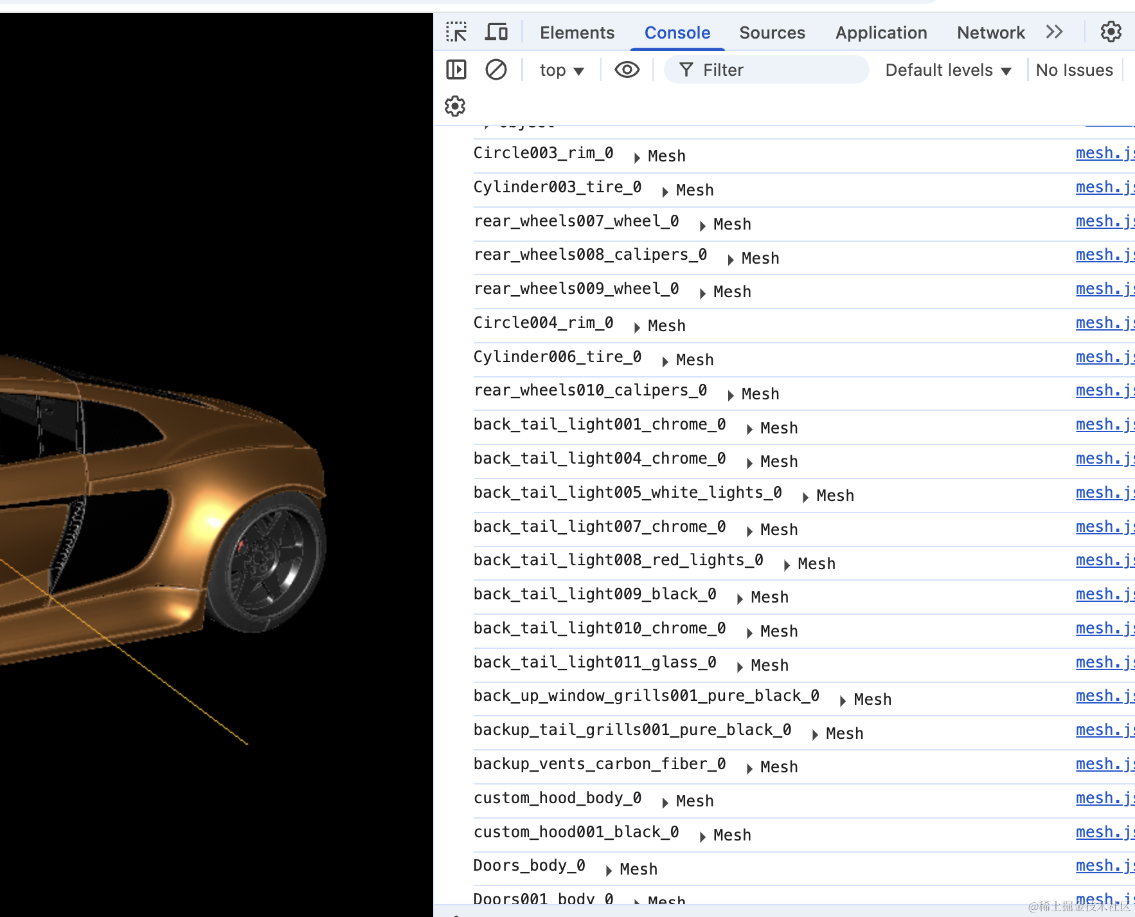Create live expression with eye icon
1135x917 pixels.
(x=627, y=69)
